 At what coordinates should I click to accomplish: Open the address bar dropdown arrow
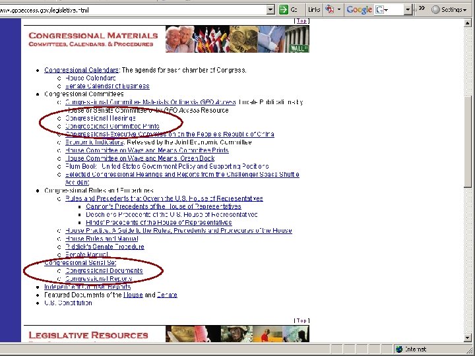[x=270, y=10]
